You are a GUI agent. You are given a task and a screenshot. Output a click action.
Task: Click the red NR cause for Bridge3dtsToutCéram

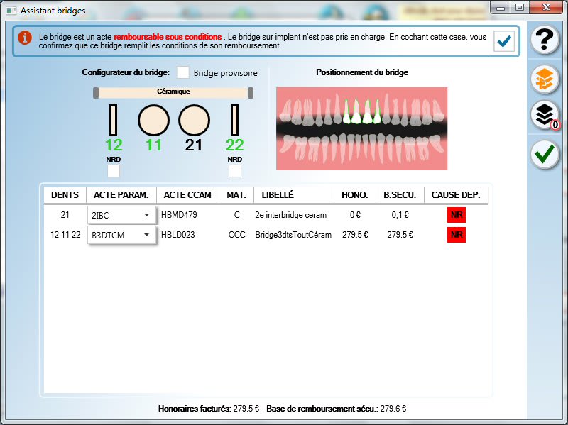[456, 235]
